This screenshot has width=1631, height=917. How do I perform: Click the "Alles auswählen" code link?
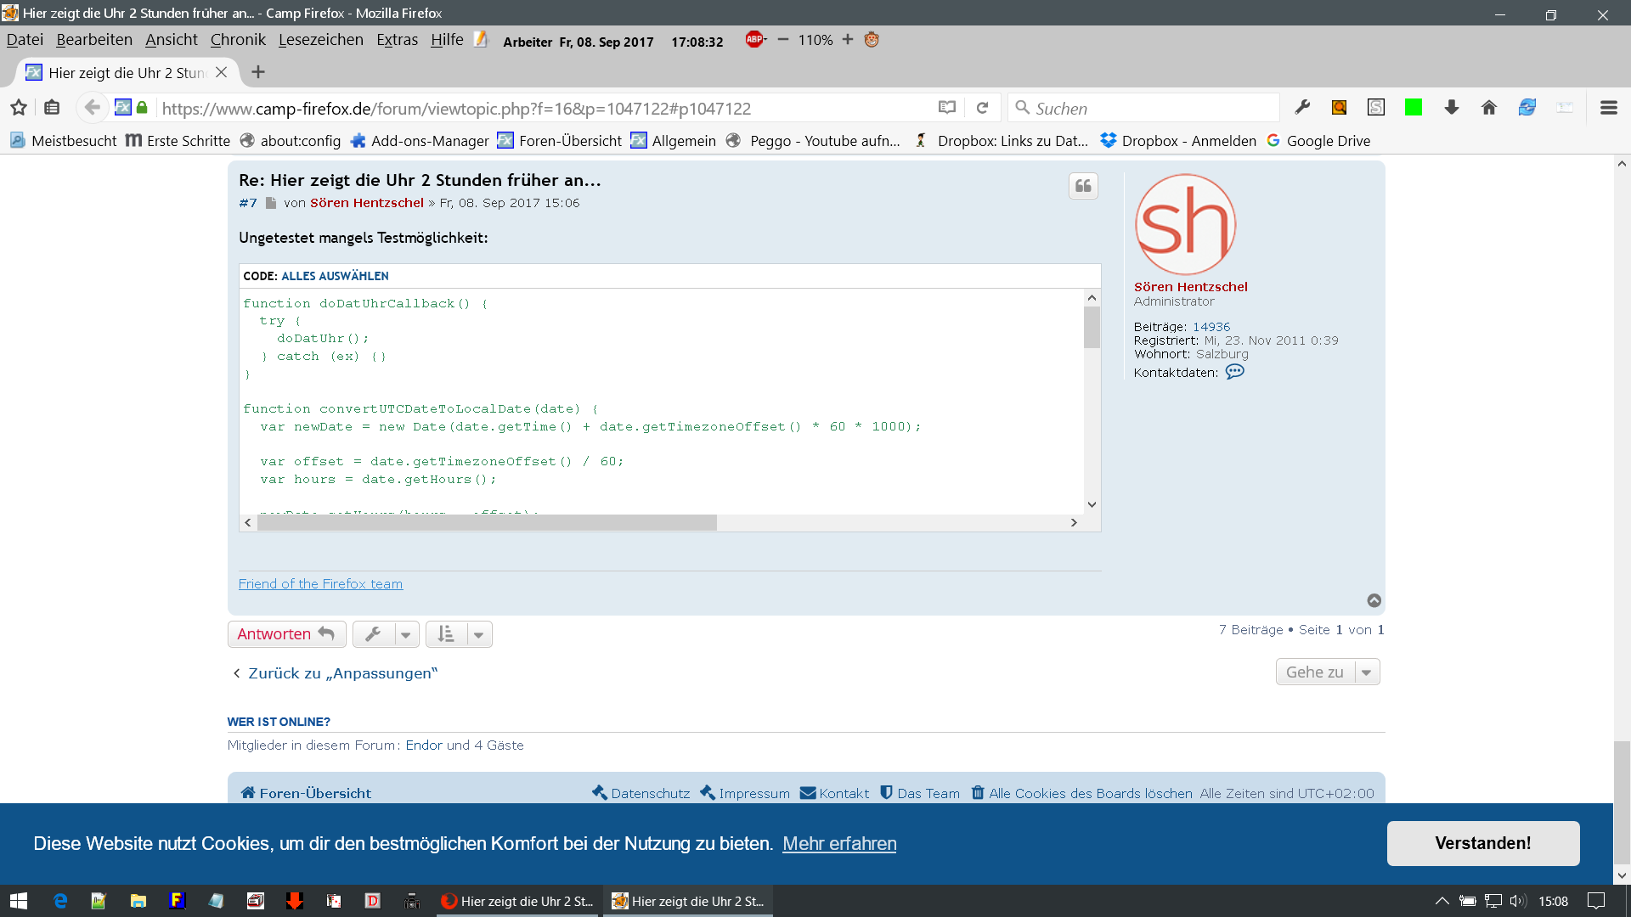coord(335,276)
